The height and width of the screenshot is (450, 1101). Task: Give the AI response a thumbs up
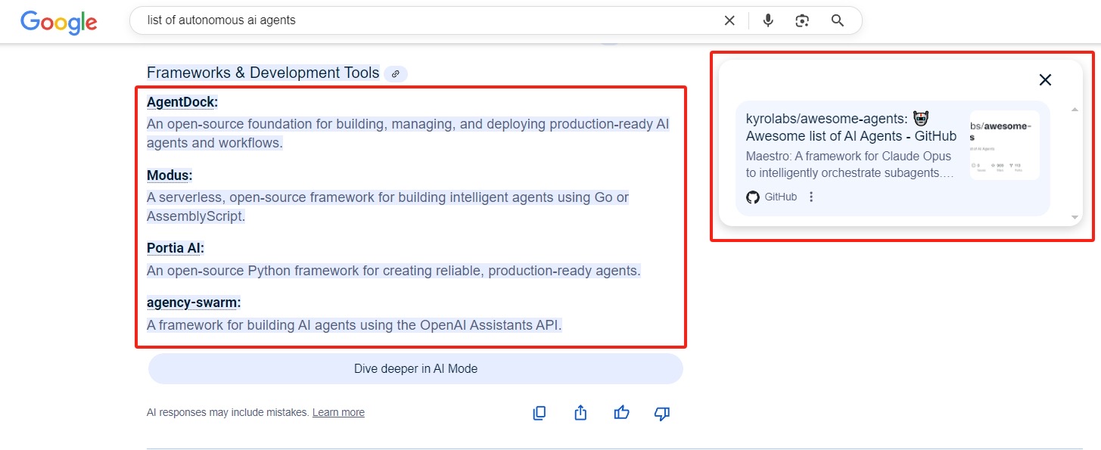621,413
